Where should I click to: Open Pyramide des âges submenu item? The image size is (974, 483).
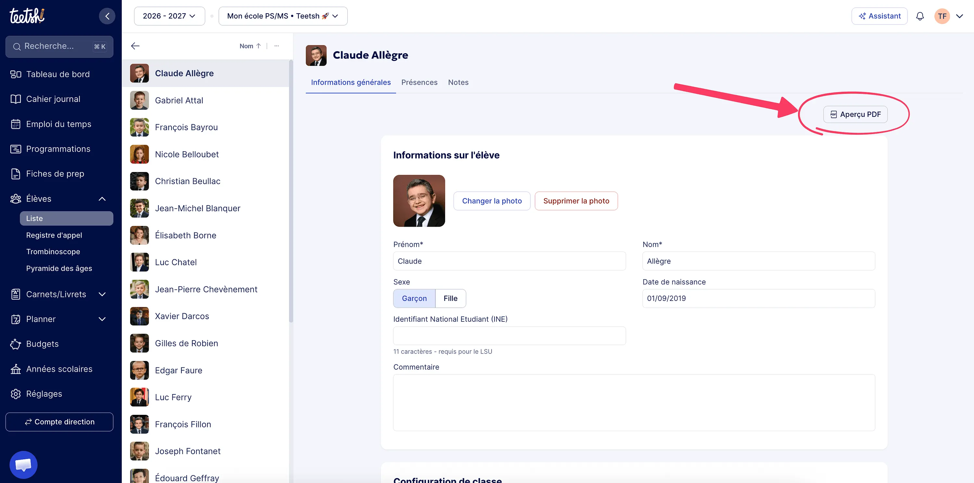59,268
